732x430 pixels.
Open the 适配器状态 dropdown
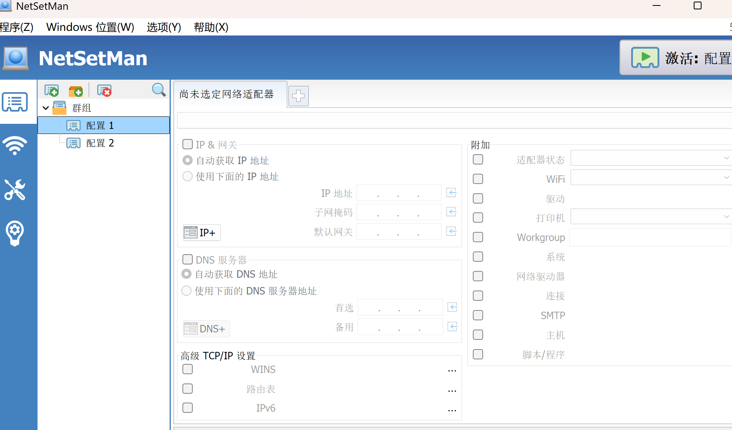(x=651, y=158)
